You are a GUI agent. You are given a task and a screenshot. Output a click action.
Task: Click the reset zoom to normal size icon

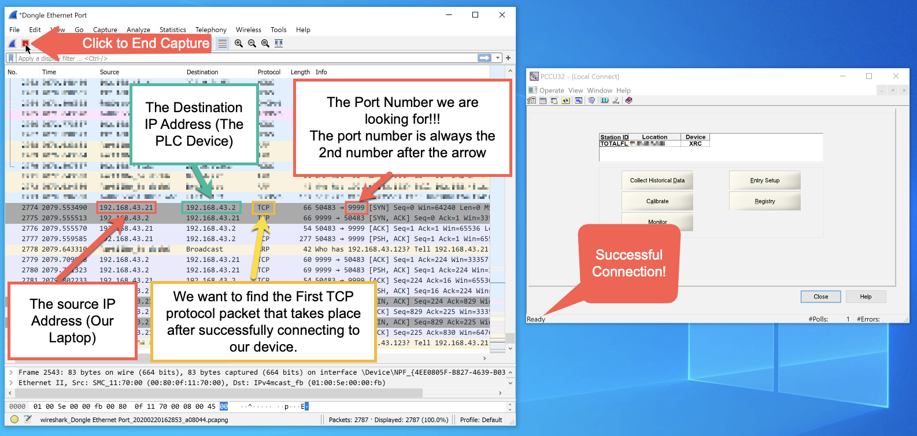pos(265,43)
